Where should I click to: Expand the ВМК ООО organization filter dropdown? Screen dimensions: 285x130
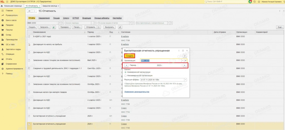pyautogui.click(x=60, y=23)
